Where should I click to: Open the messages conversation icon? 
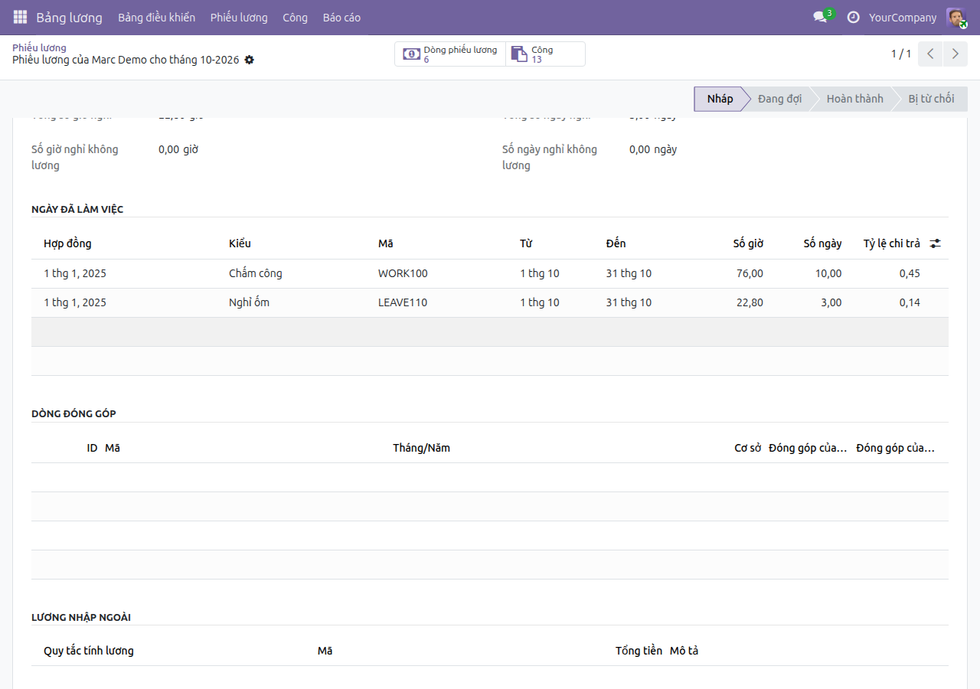tap(820, 17)
